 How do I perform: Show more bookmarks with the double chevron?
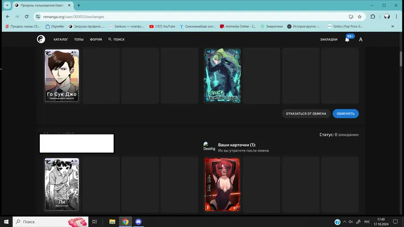(393, 26)
